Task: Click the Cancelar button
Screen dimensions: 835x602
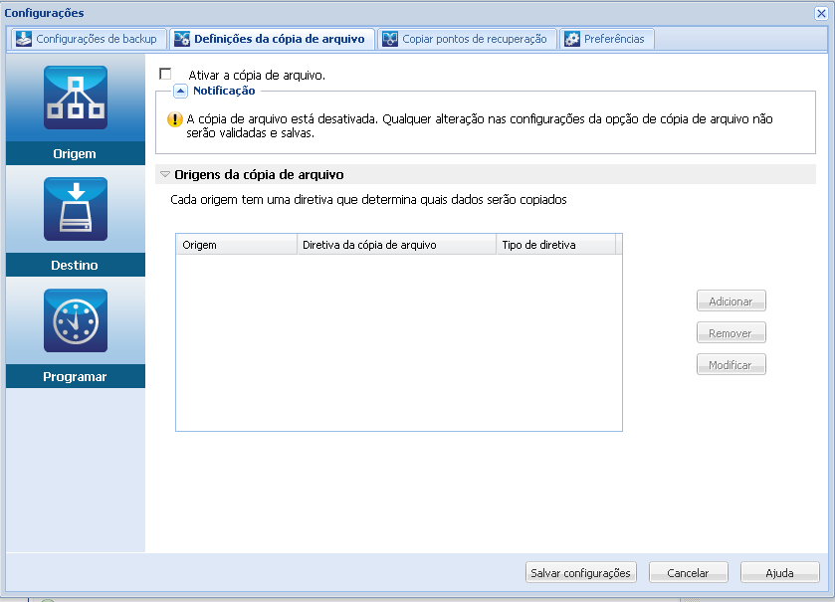Action: (688, 573)
